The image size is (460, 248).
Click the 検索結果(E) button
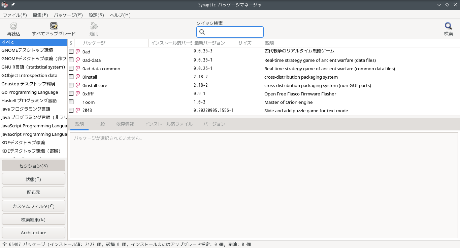(x=34, y=219)
